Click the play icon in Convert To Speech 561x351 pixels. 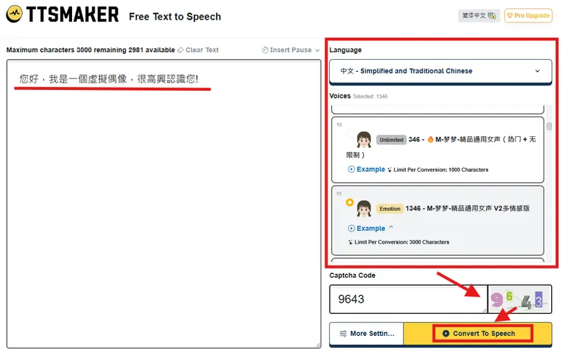click(x=446, y=333)
